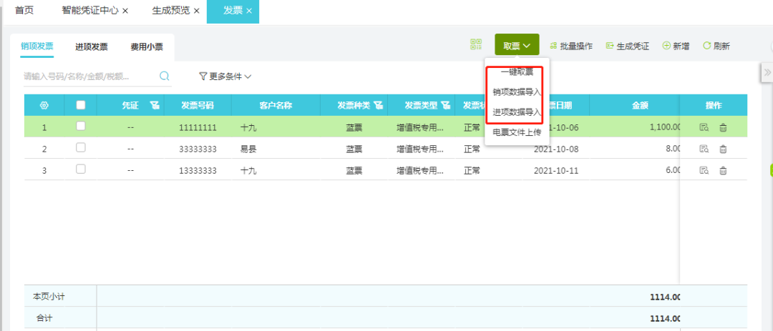
Task: Check the row 1 checkbox
Action: tap(81, 126)
